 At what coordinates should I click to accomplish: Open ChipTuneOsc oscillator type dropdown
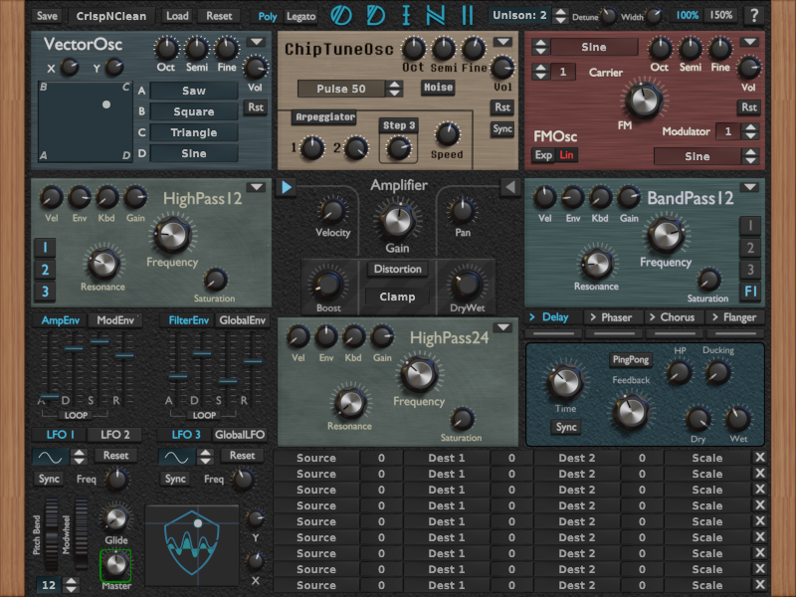[x=502, y=42]
